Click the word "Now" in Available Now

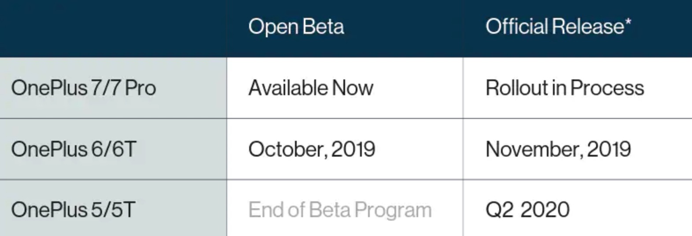[x=353, y=88]
